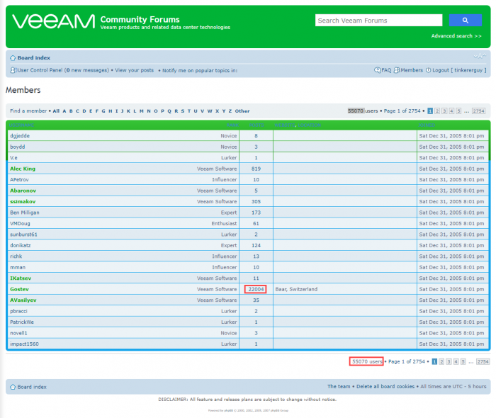Sort table by Location column header
The width and height of the screenshot is (496, 418).
pos(310,125)
